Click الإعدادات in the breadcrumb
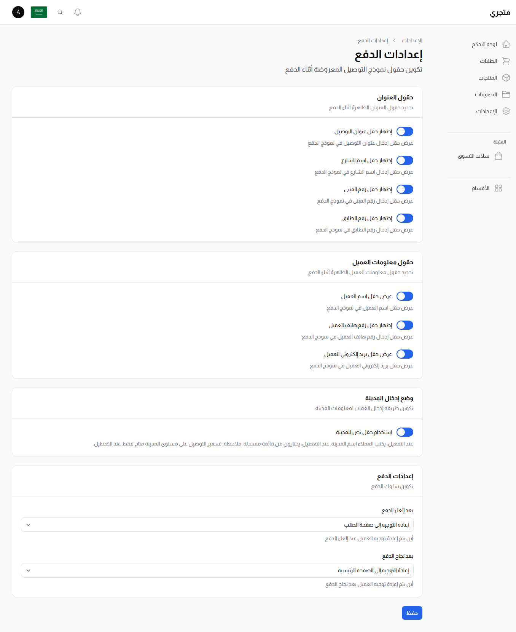This screenshot has width=516, height=632. pyautogui.click(x=412, y=40)
